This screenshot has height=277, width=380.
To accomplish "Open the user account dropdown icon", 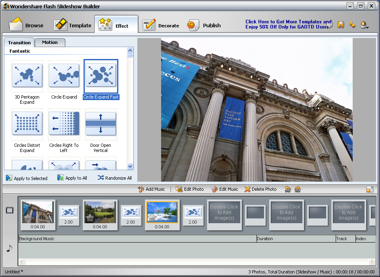I will point(364,25).
